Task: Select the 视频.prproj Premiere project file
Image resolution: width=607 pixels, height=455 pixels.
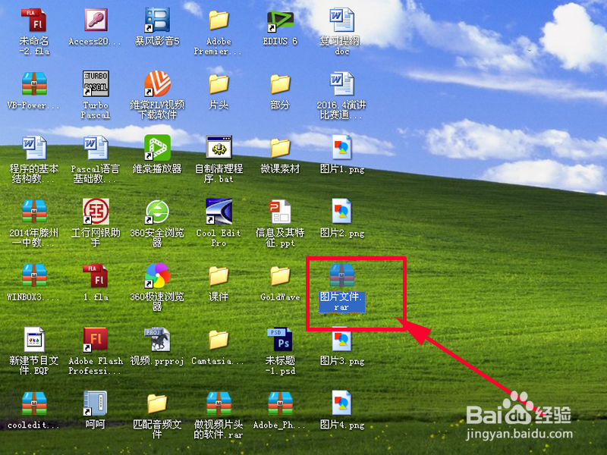Action: 157,339
